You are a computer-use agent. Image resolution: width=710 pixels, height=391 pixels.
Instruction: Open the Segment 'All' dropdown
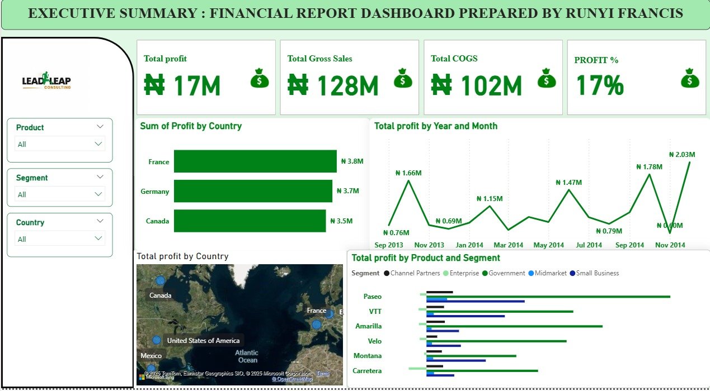60,194
